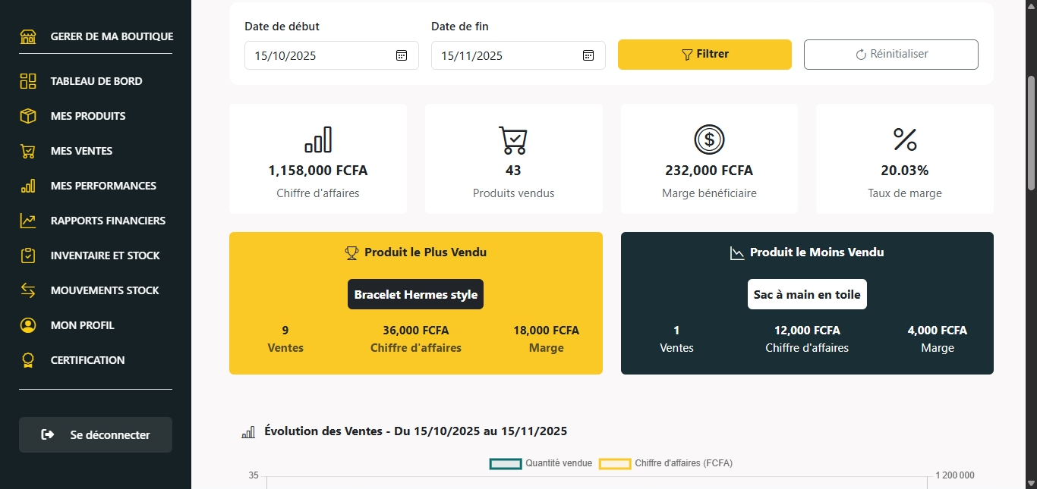The height and width of the screenshot is (489, 1037).
Task: Click the Réinitialiser button
Action: (890, 55)
